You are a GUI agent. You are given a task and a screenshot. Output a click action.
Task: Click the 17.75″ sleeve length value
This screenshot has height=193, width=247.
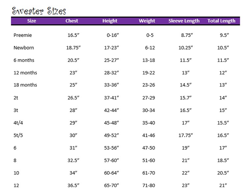185,135
